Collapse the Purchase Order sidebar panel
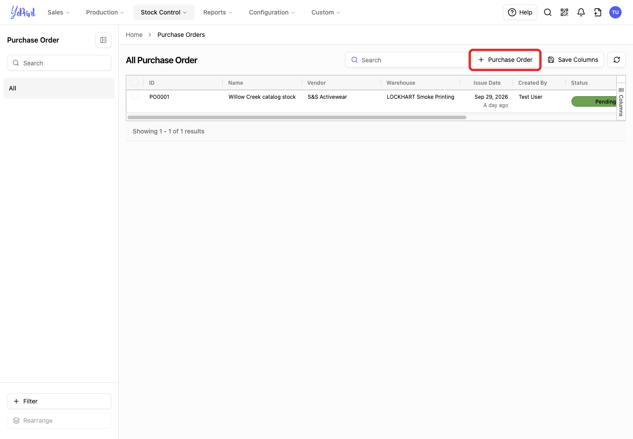Screen dimensions: 633x439 click(103, 40)
